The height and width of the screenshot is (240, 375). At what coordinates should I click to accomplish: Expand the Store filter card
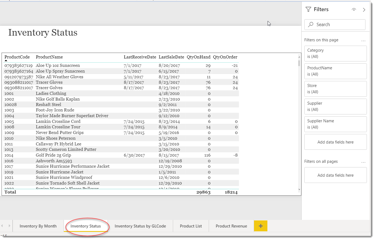(335, 89)
